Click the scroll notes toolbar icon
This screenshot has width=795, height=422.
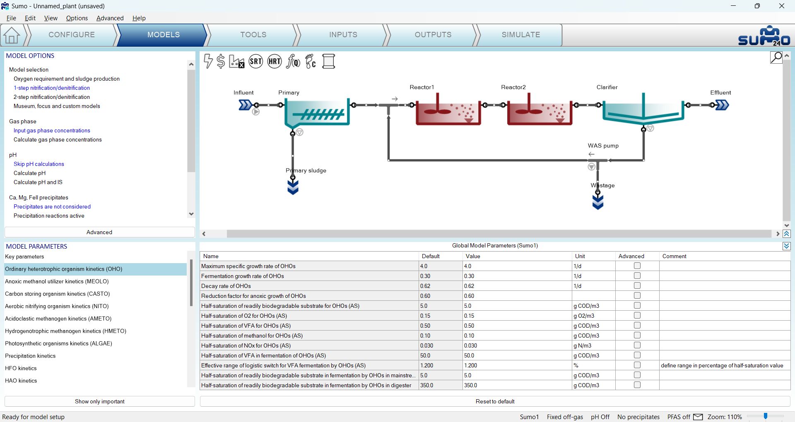[x=328, y=61]
